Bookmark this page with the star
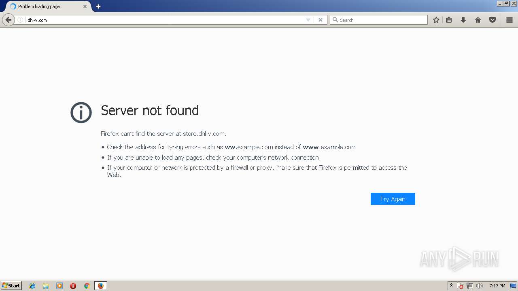The width and height of the screenshot is (518, 291). (x=436, y=20)
